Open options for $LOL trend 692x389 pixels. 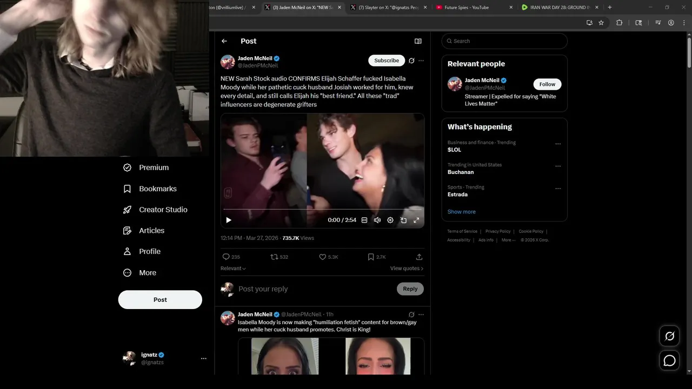click(558, 144)
